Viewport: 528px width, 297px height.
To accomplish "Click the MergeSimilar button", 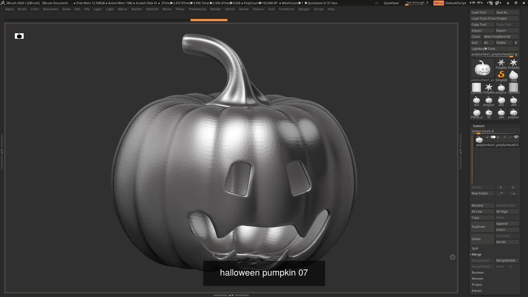I will [507, 260].
